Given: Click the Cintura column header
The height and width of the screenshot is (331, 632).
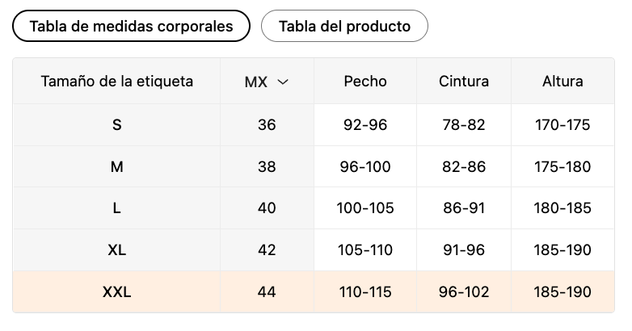Looking at the screenshot, I should point(464,82).
